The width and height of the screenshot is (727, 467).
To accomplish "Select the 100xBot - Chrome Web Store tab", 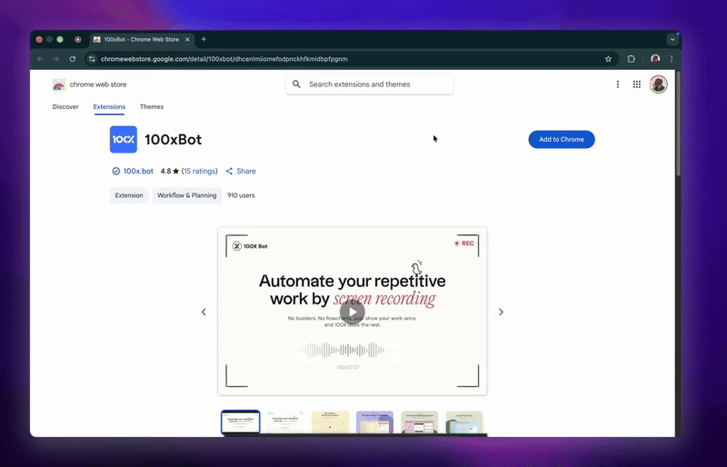I will (x=142, y=39).
